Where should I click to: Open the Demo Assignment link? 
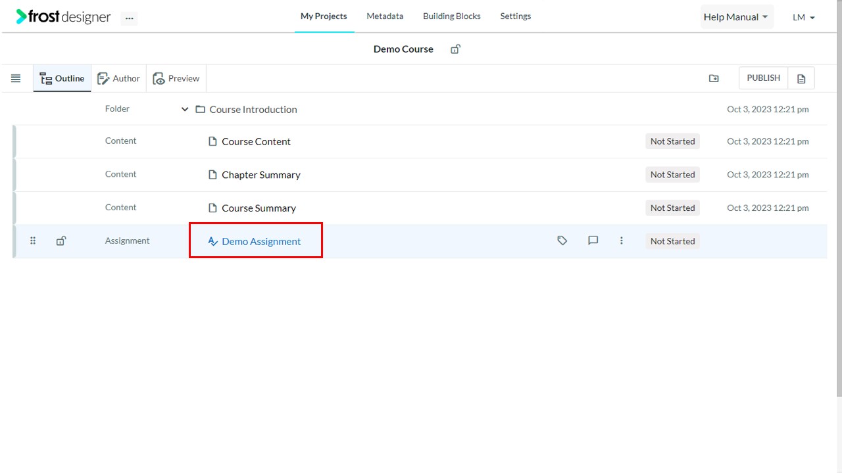261,241
